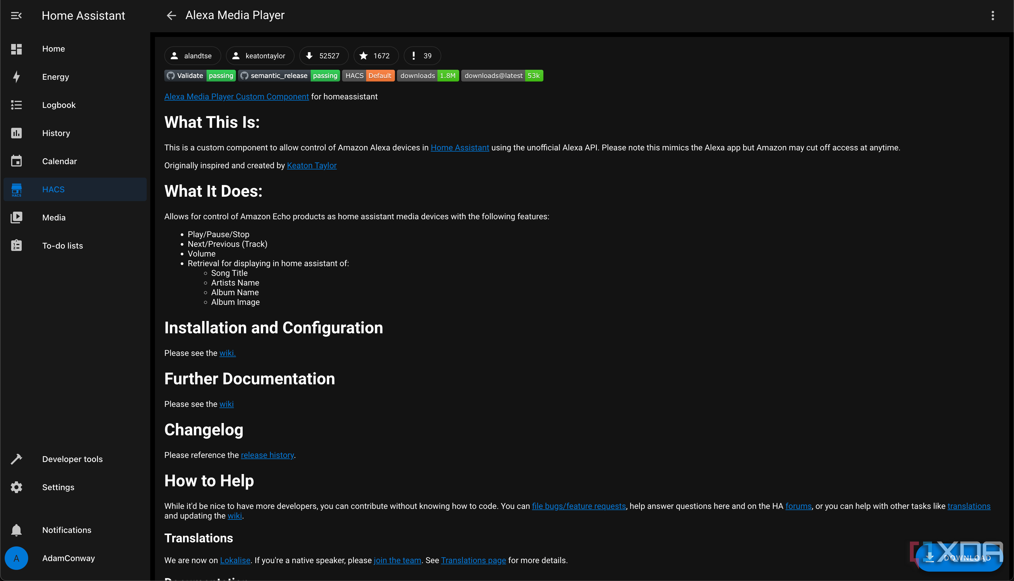This screenshot has width=1014, height=581.
Task: Click the 'Artists Name' list item
Action: (235, 283)
